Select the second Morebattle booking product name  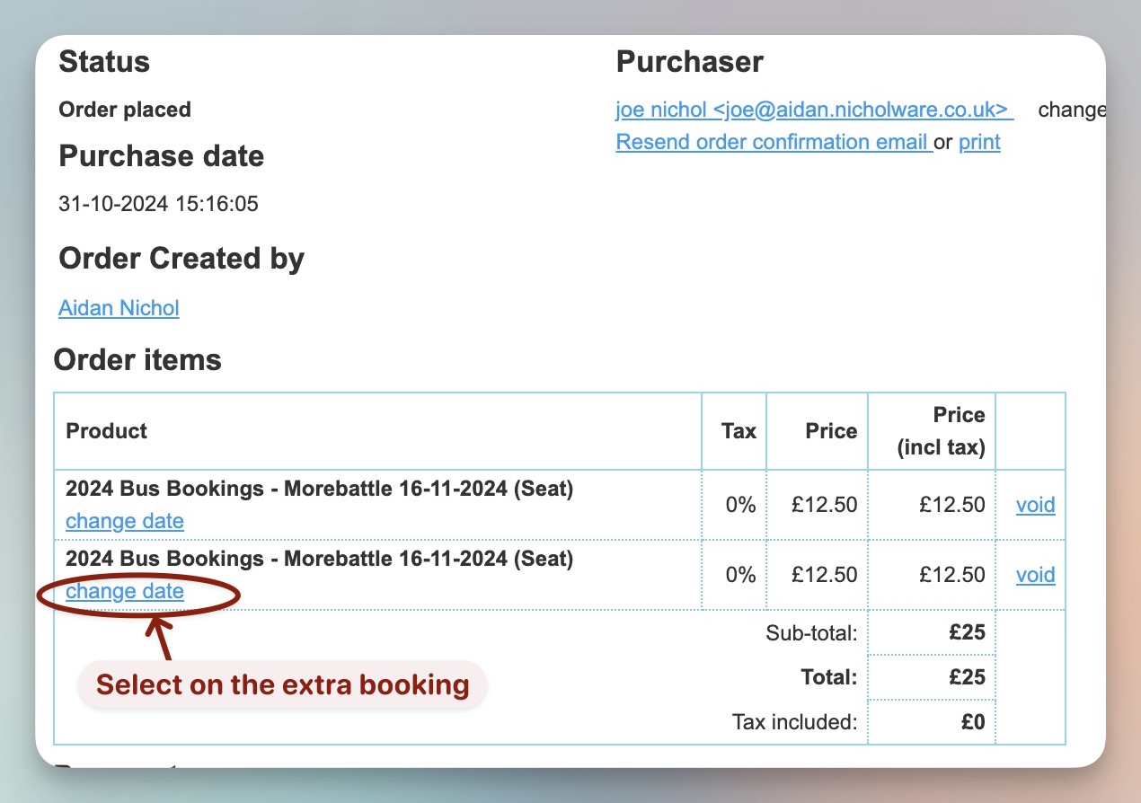319,559
